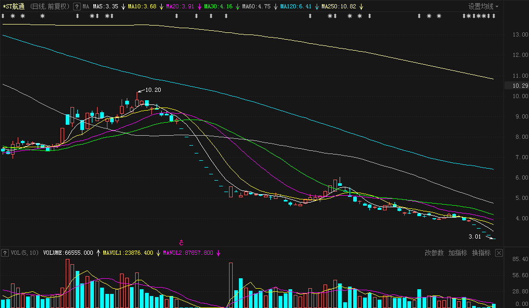Click 换指标 to switch indicator
This screenshot has height=308, width=529.
coord(481,253)
